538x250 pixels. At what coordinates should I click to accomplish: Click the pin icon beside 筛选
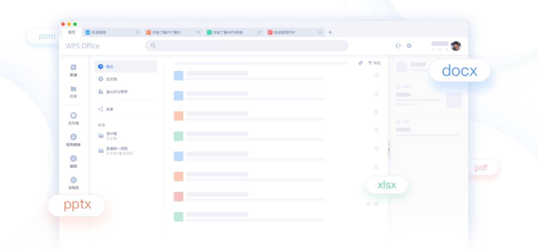coord(360,63)
